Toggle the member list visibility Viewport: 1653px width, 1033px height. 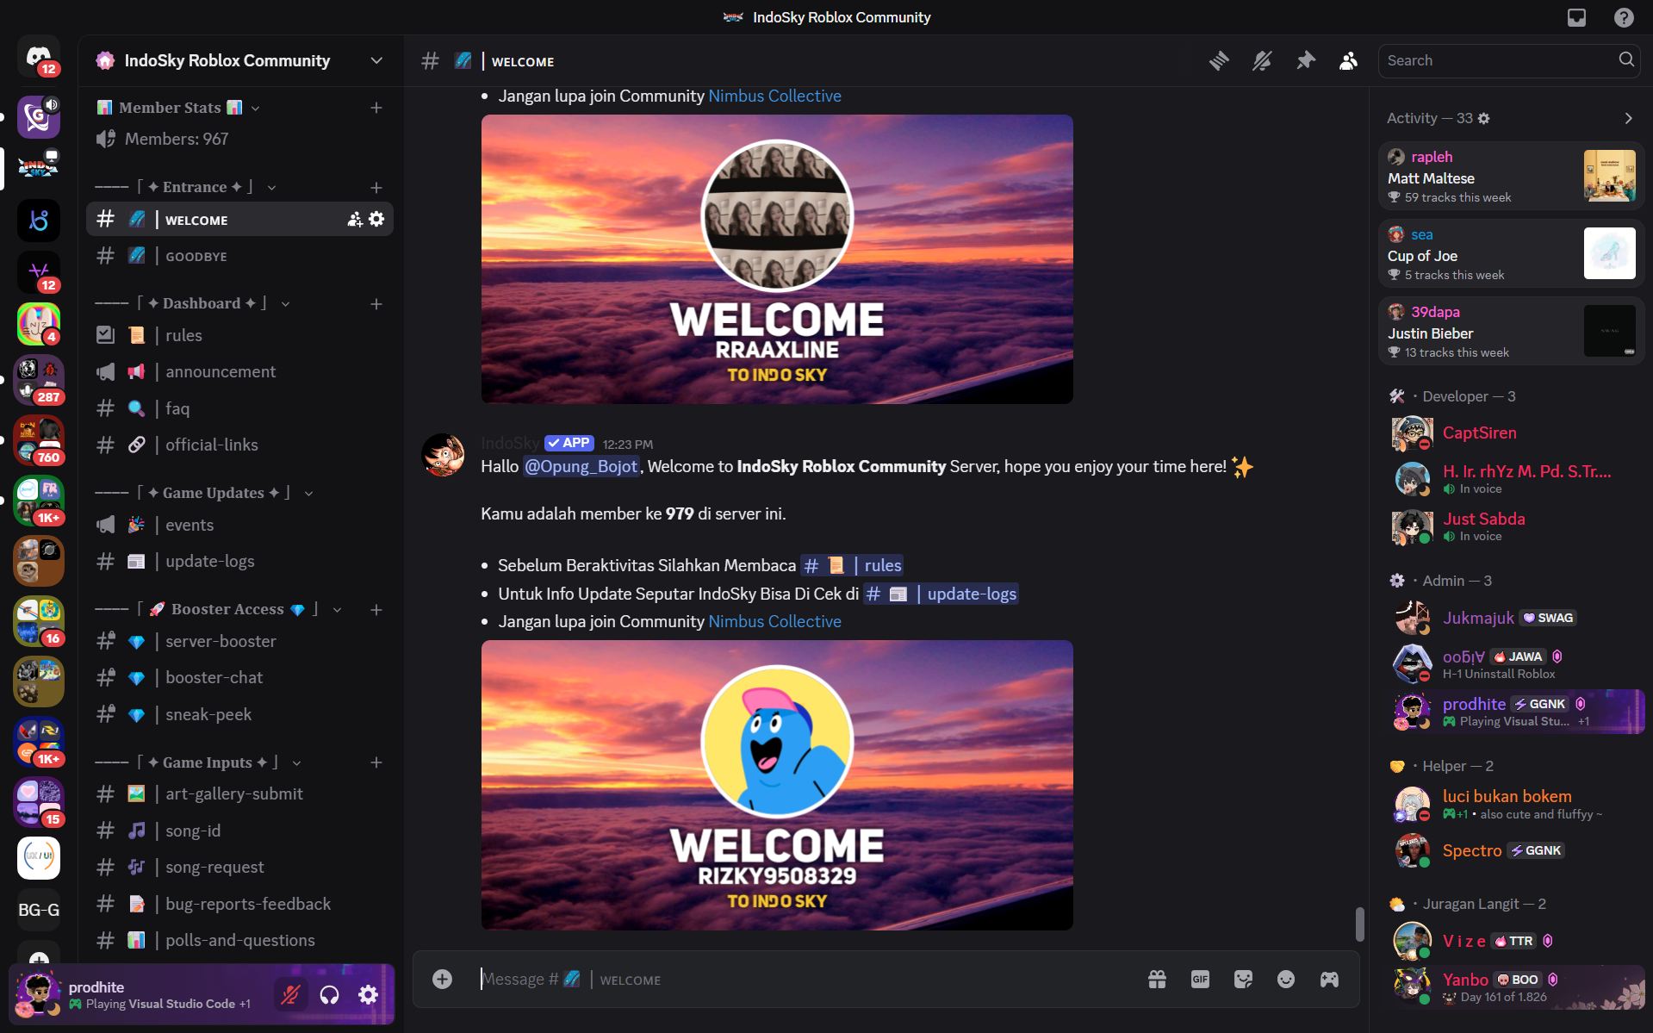1349,60
